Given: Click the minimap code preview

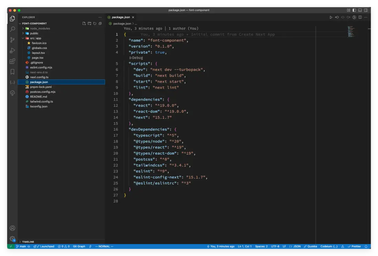Looking at the screenshot, I should (351, 32).
